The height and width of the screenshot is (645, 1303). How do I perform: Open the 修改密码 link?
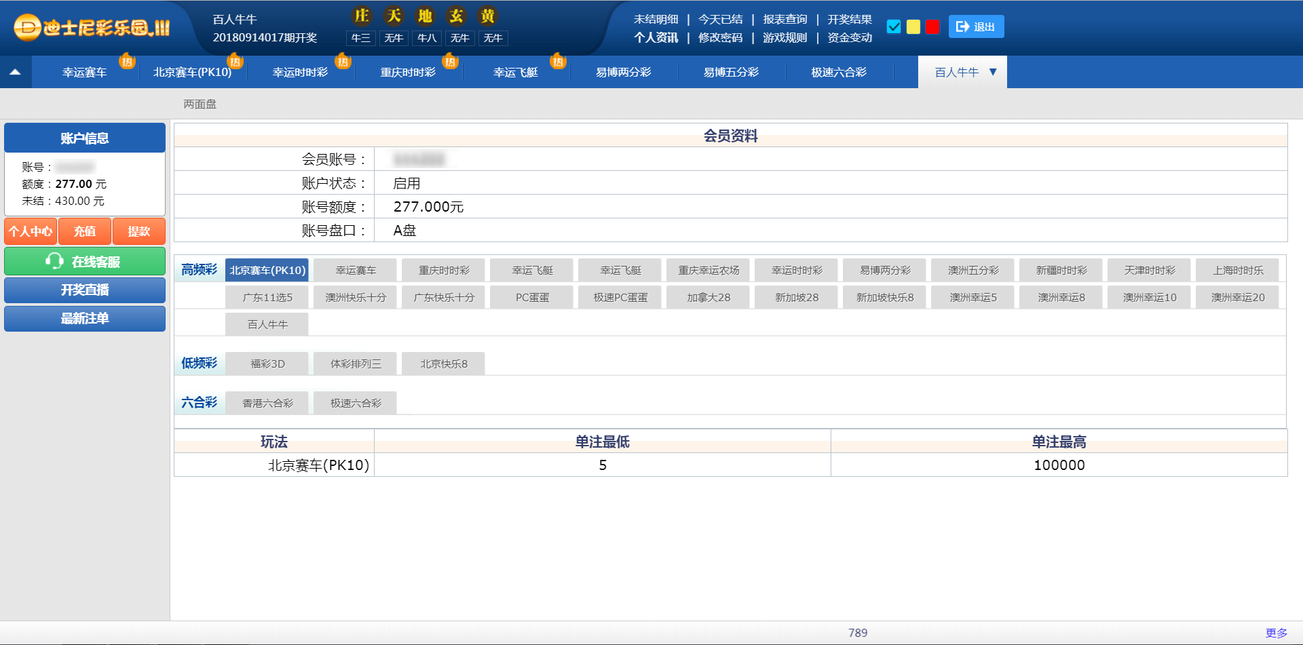tap(720, 37)
